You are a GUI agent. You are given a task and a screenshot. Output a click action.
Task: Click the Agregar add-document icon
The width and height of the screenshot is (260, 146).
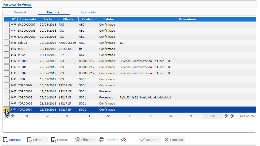click(x=5, y=140)
